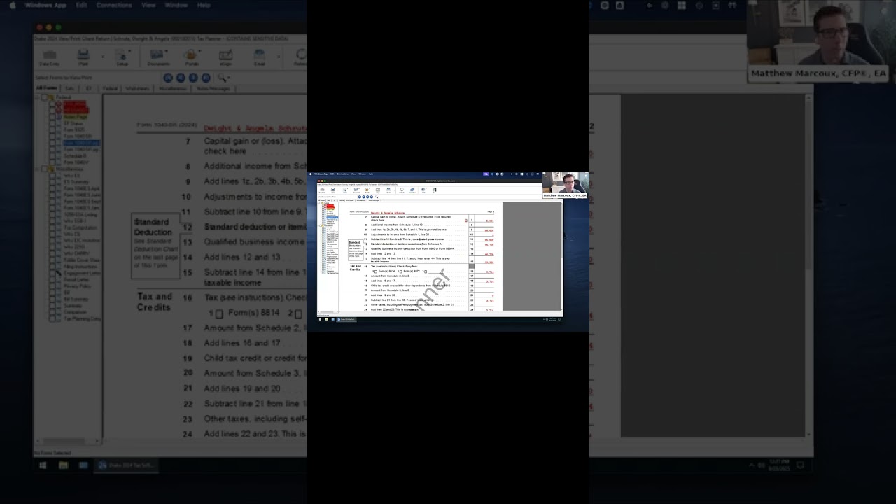The image size is (896, 504).
Task: Check the Form 9325 checkbox in the enlarged background tree
Action: (x=52, y=130)
